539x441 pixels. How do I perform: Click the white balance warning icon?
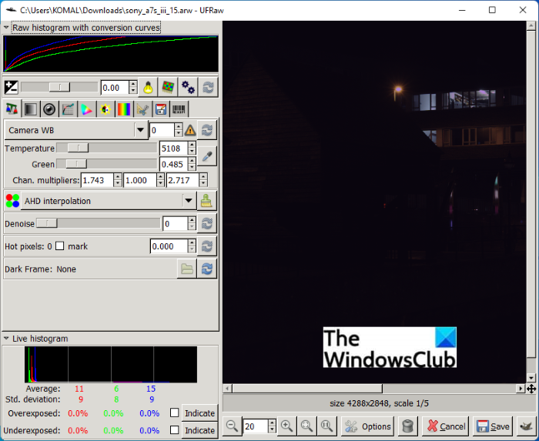190,130
